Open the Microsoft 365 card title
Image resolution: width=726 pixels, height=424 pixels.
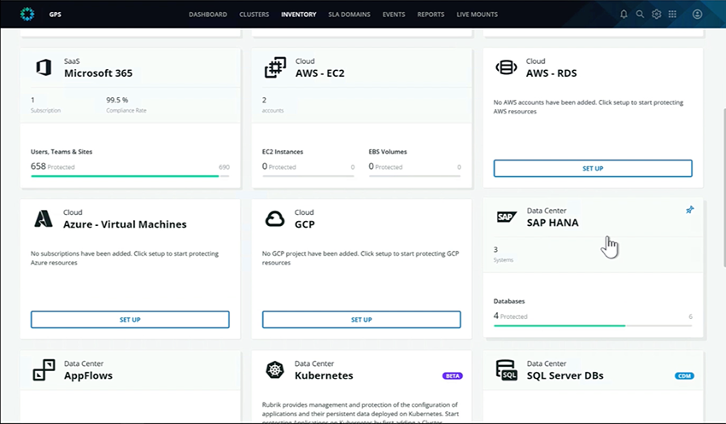(98, 73)
